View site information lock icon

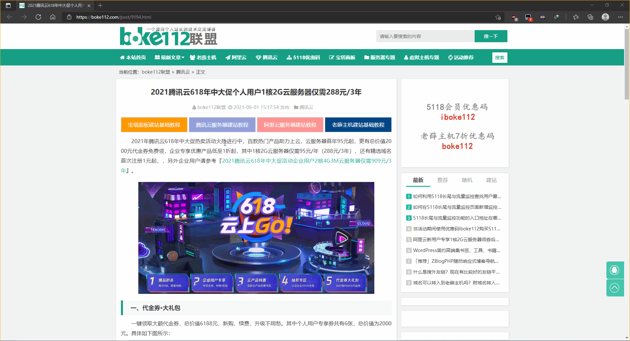coord(69,17)
